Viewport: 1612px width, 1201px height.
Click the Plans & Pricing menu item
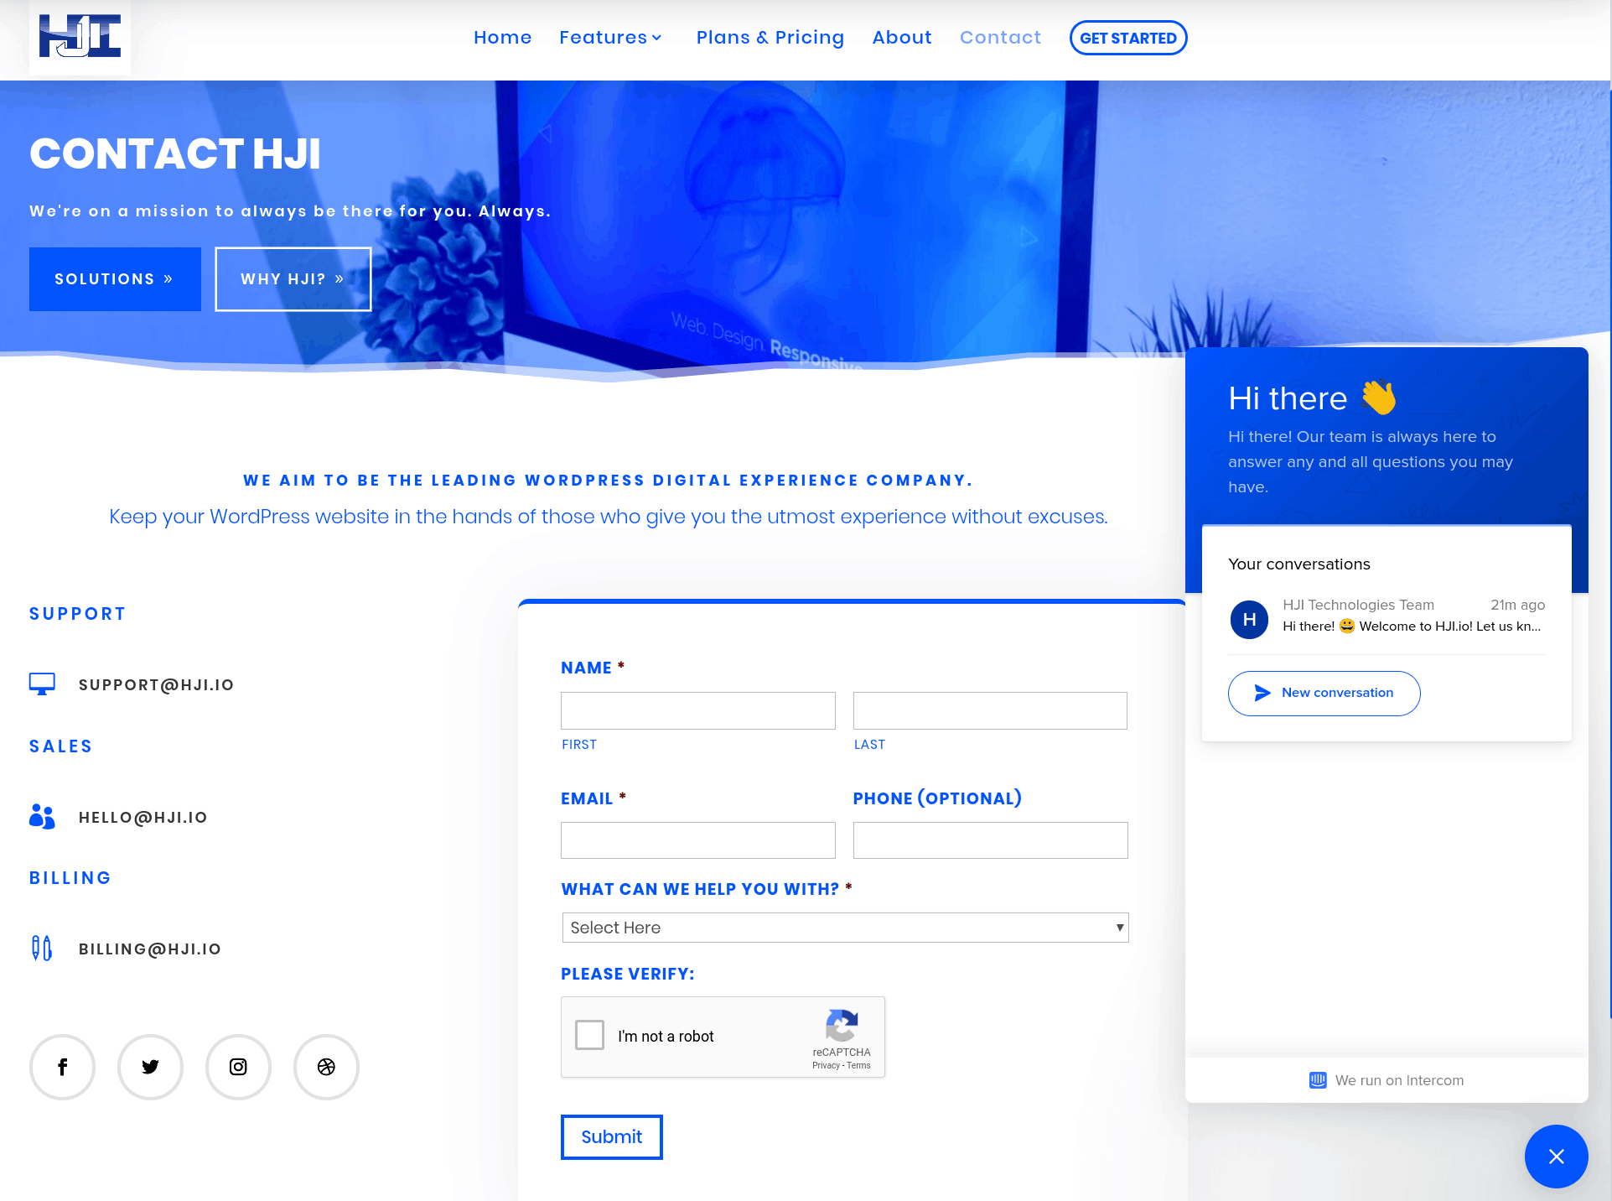pyautogui.click(x=771, y=37)
